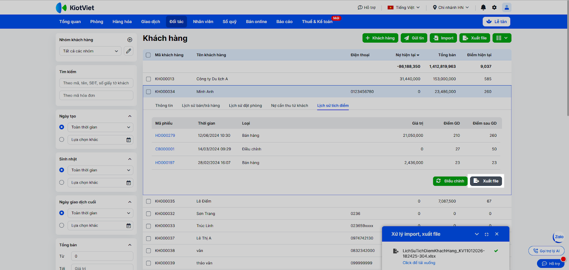Click the notification bell icon
The width and height of the screenshot is (569, 270).
click(x=483, y=7)
